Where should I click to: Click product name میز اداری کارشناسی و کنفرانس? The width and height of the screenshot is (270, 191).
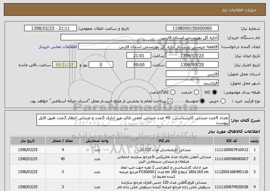(x=164, y=172)
